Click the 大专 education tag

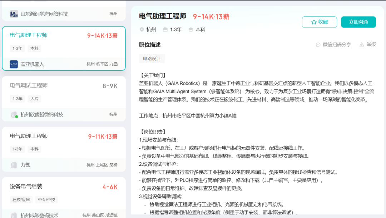[x=34, y=99]
